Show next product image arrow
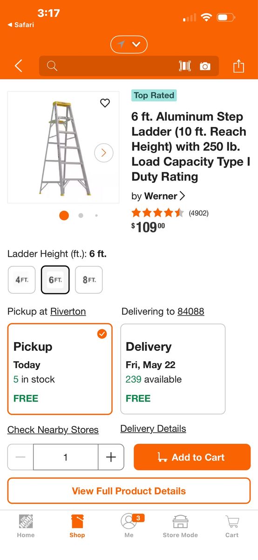 point(104,153)
